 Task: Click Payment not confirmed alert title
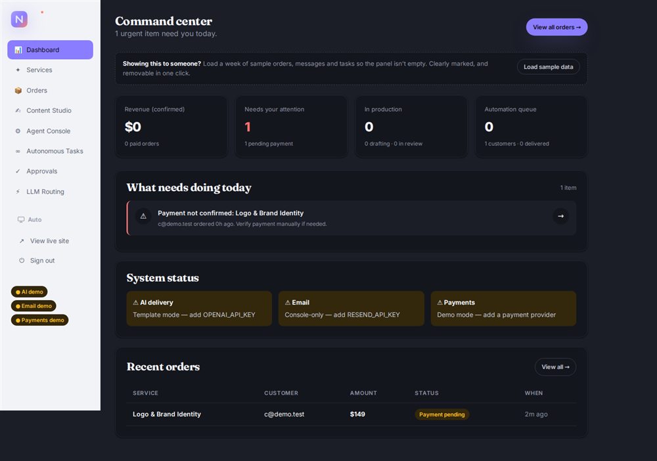(231, 213)
